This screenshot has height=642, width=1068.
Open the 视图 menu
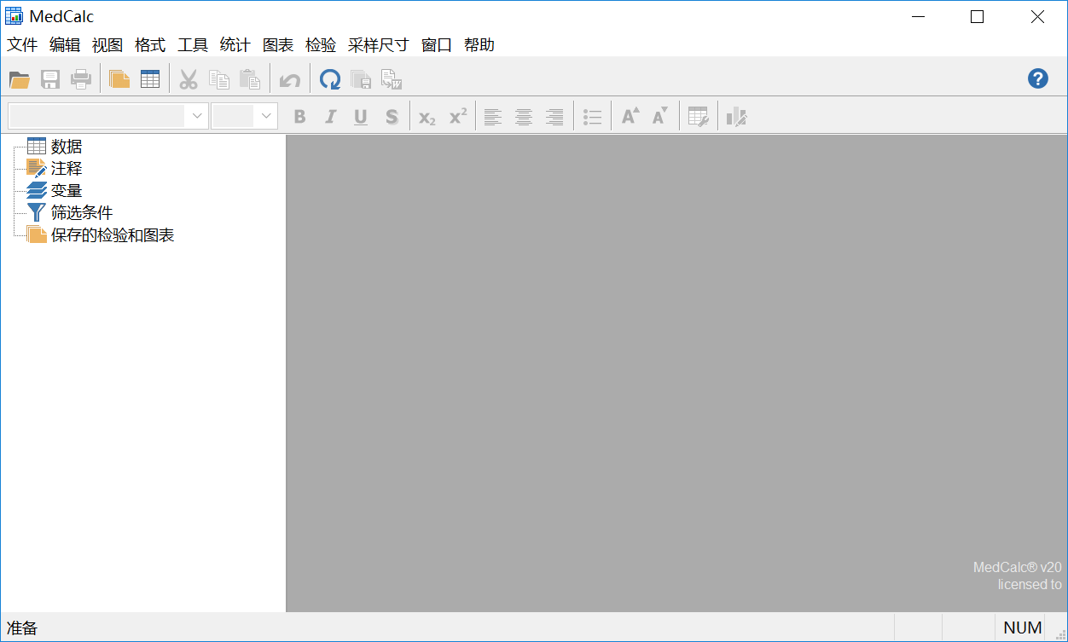107,45
